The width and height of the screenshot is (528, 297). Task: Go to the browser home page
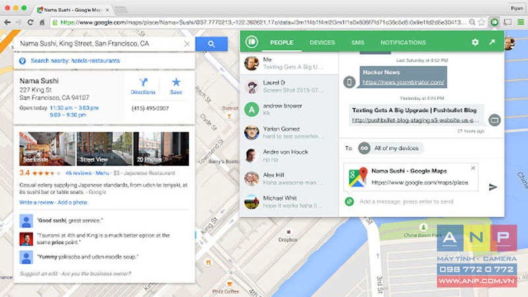coord(42,22)
